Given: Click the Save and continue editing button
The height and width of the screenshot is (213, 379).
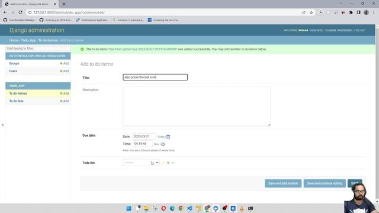Looking at the screenshot, I should coord(325,183).
